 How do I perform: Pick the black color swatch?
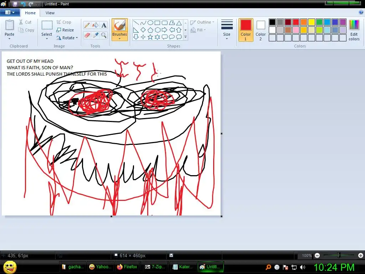click(x=272, y=22)
